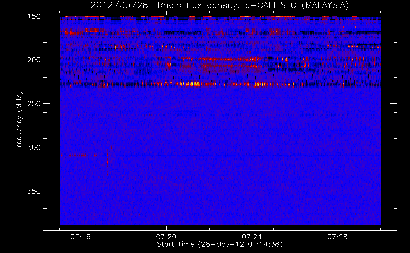Click the 07:16 time tick label
The height and width of the screenshot is (253, 410).
(x=81, y=237)
